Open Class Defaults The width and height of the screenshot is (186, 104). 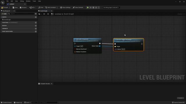78,8
